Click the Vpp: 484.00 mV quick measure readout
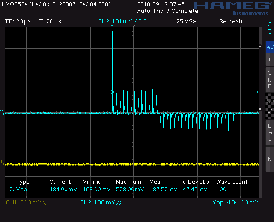Screen dimensions: 274x222 pos(235,202)
